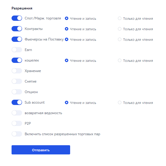This screenshot has width=166, height=166.
Task: Turn off the кошелек toggle
Action: 17,60
